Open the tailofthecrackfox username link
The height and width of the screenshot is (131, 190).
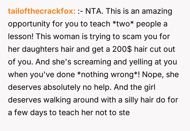[x=42, y=11]
